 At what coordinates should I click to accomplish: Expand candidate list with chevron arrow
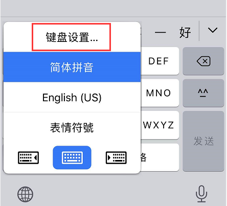pyautogui.click(x=213, y=30)
